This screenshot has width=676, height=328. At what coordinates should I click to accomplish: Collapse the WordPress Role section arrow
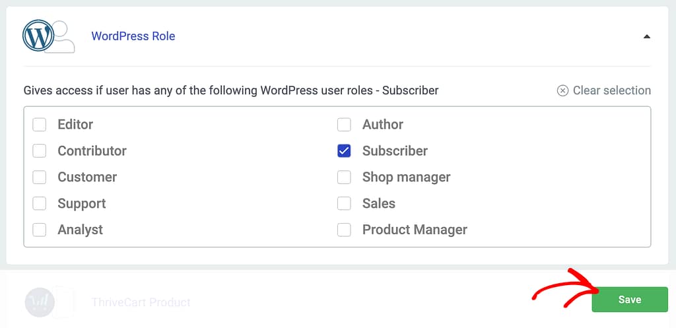click(x=646, y=37)
